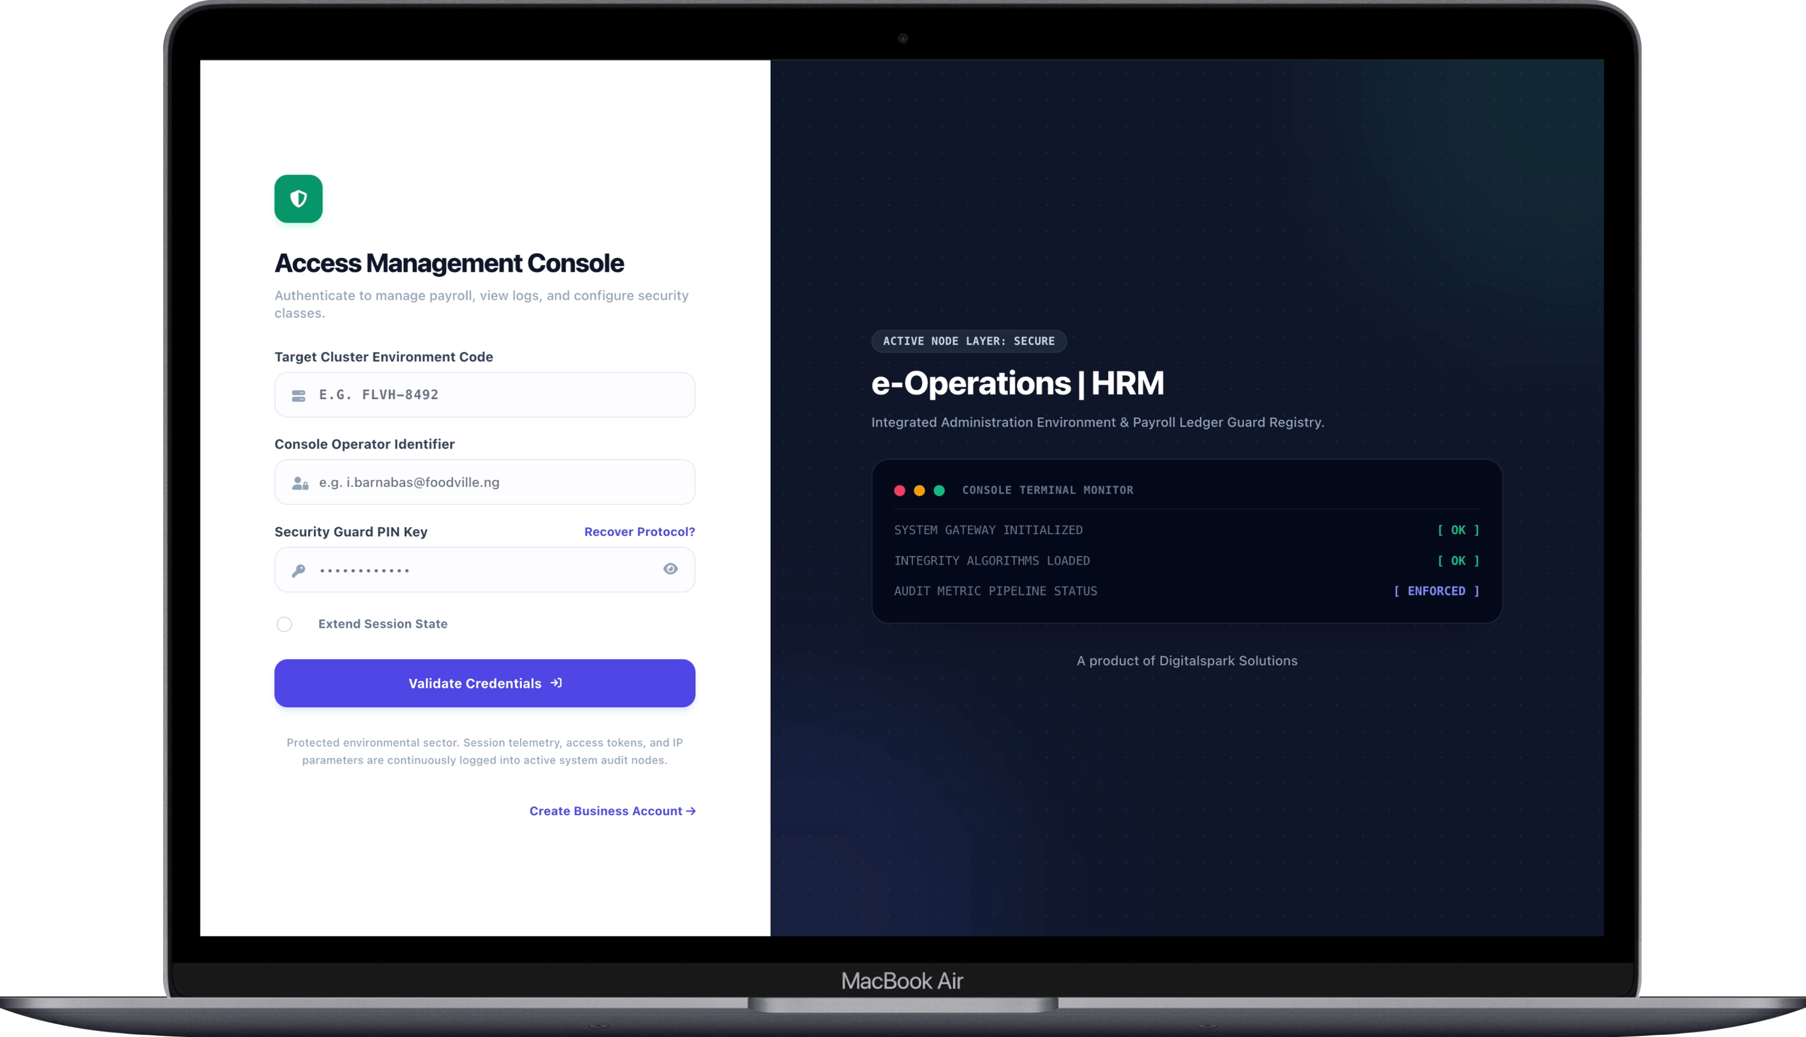Toggle PIN visibility with the eye icon
This screenshot has height=1037, width=1806.
click(670, 568)
